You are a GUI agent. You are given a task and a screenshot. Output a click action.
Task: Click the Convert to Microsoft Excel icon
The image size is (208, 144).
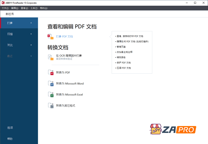coord(51,95)
